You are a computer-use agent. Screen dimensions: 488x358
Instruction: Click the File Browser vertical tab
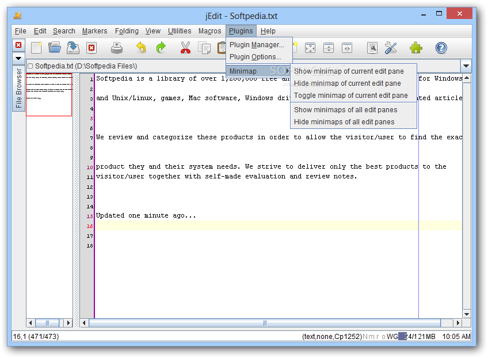tap(18, 88)
